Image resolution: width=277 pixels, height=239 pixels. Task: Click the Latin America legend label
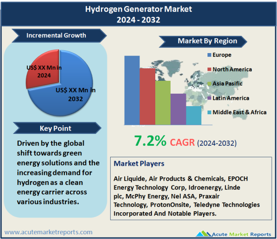[x=231, y=98]
